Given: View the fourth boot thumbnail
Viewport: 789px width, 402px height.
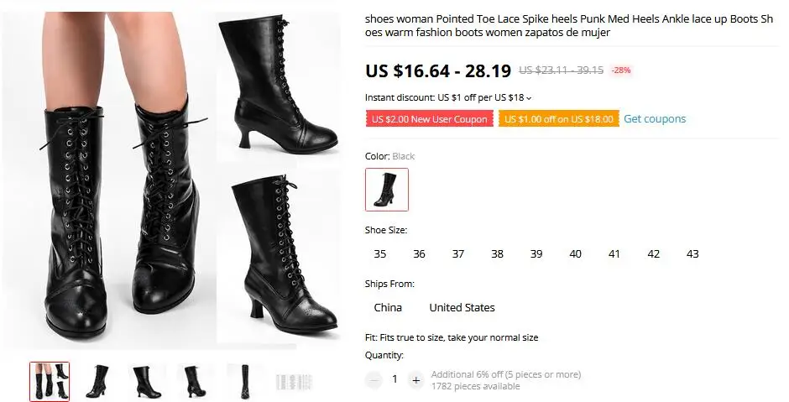Looking at the screenshot, I should 196,381.
